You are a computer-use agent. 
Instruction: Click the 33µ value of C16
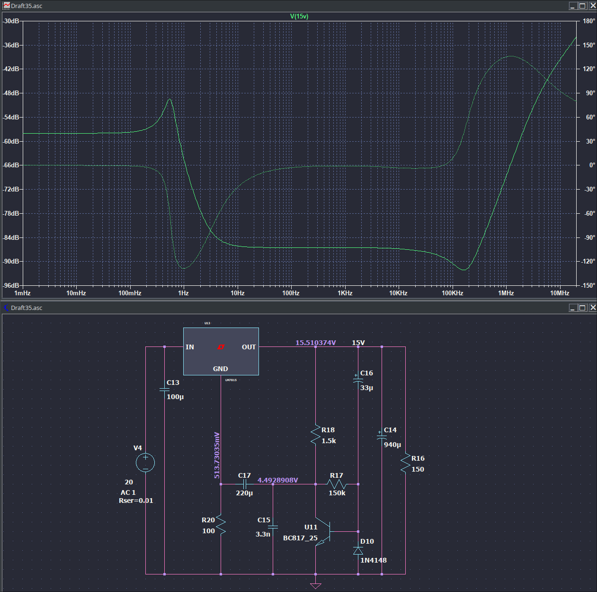366,388
